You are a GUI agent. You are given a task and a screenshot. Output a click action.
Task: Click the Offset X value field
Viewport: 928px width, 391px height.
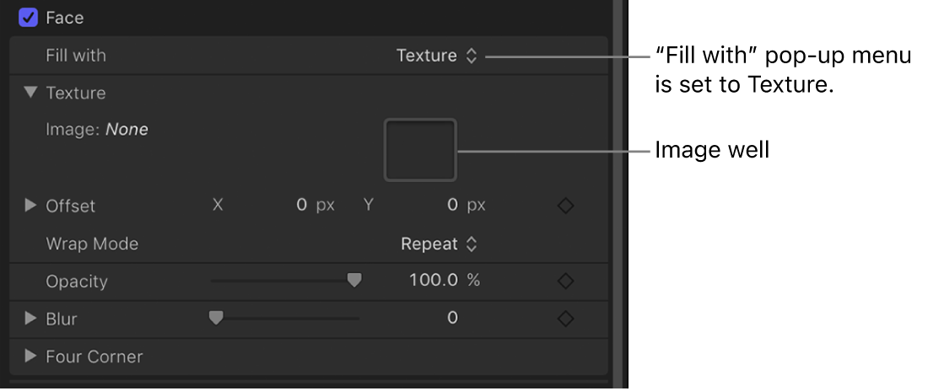click(x=301, y=205)
